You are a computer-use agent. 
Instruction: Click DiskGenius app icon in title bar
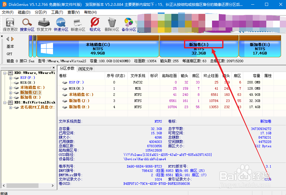point(4,4)
